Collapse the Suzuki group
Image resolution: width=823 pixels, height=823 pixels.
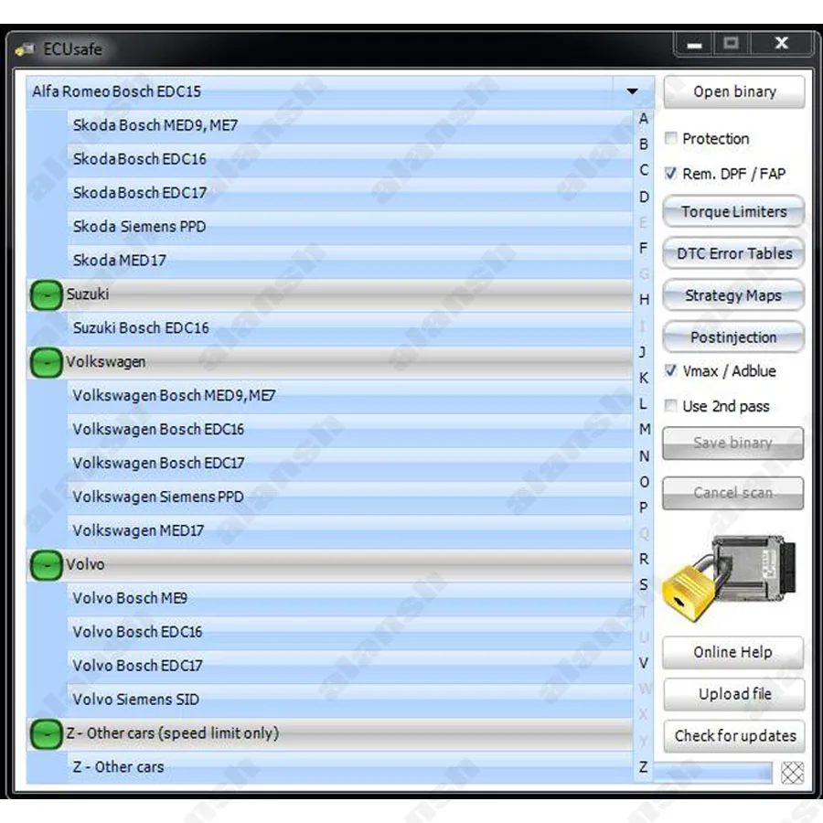47,295
